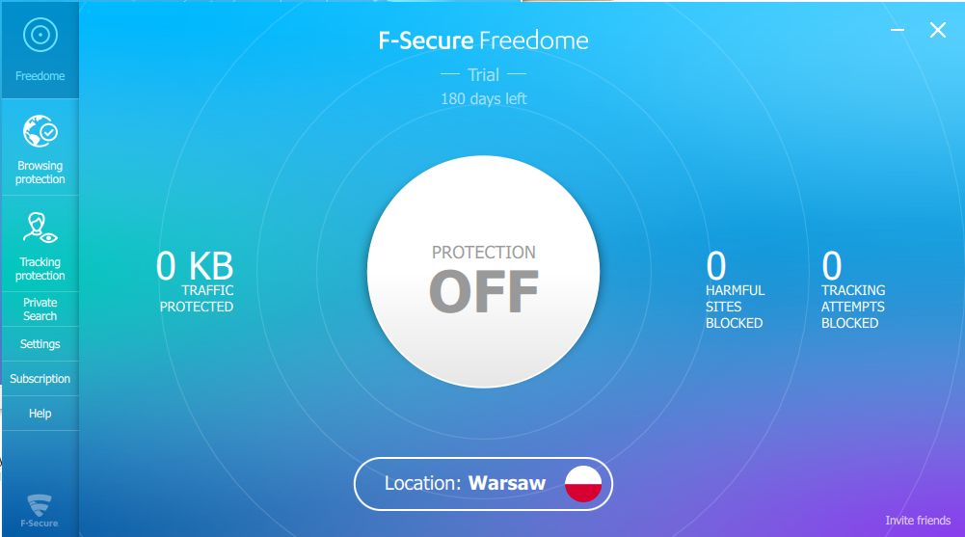This screenshot has width=965, height=537.
Task: Go to the Settings menu item
Action: [x=40, y=344]
